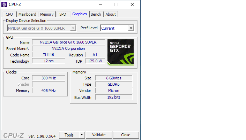Click the GPU Name field value
The width and height of the screenshot is (246, 140).
[68, 42]
